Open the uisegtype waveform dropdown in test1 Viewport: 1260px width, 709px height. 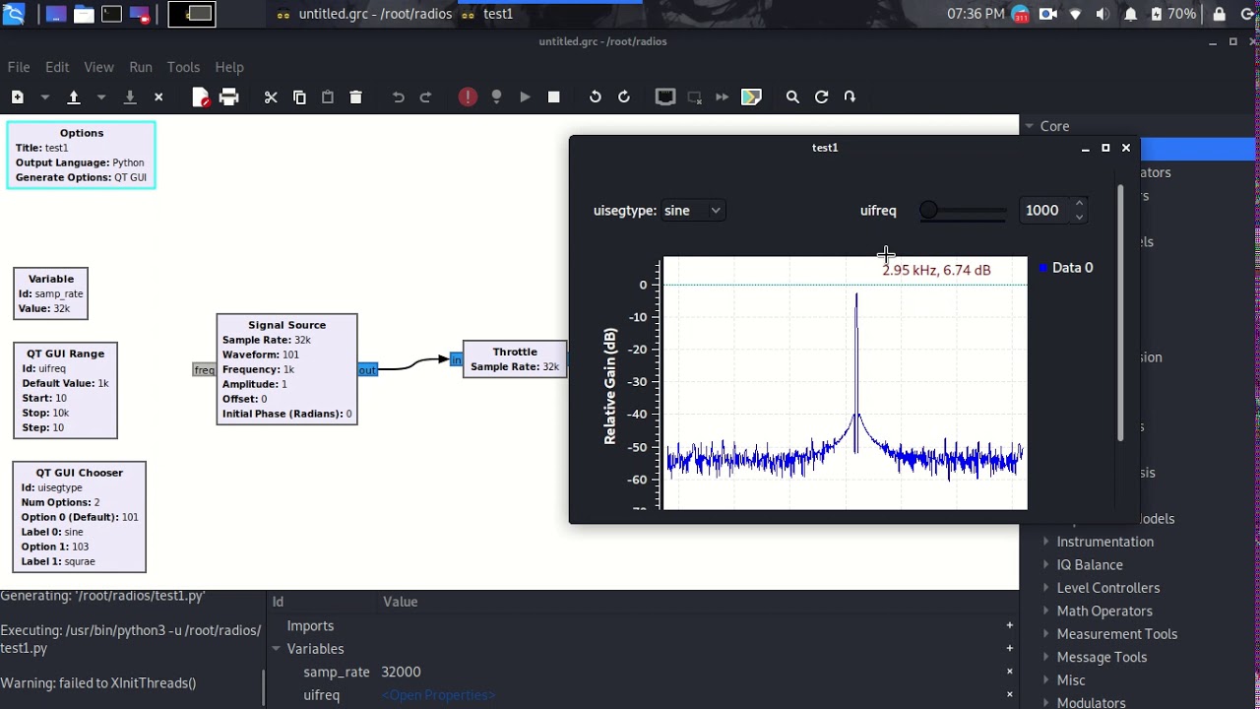point(693,210)
